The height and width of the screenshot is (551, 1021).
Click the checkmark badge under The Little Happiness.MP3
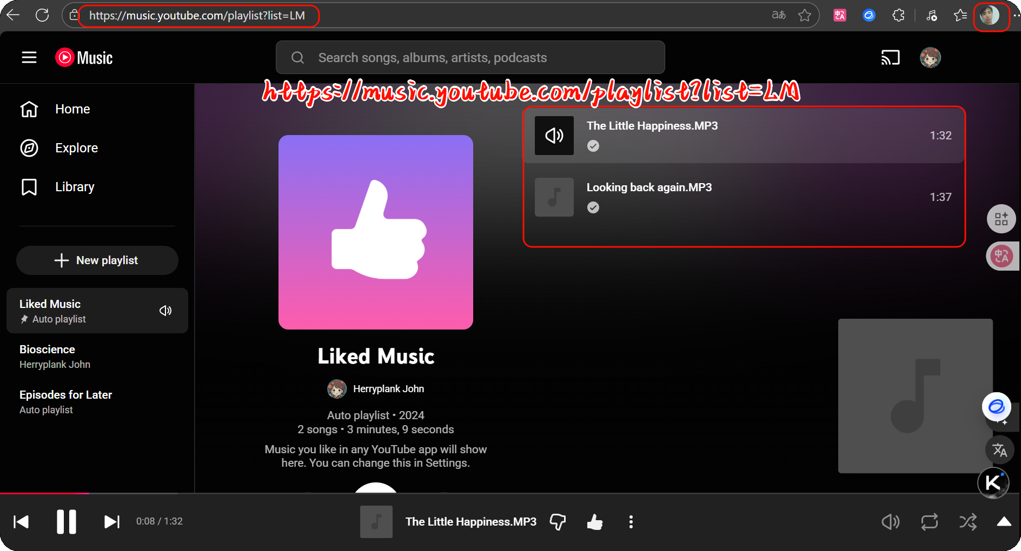pos(593,146)
